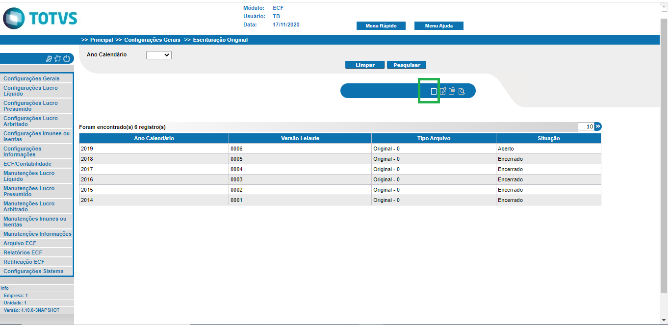
Task: Click the version cell 0004
Action: pyautogui.click(x=300, y=169)
